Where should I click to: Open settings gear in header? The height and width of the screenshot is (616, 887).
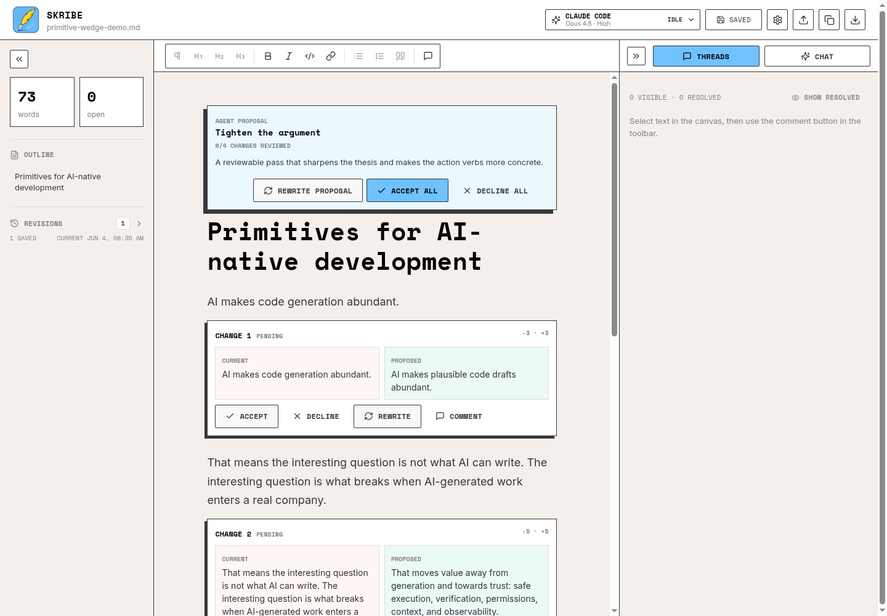click(777, 20)
